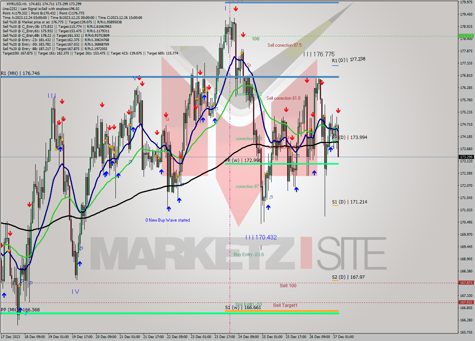The width and height of the screenshot is (475, 341).
Task: Click the 27 Dec 01:00 time label
Action: coord(343,337)
